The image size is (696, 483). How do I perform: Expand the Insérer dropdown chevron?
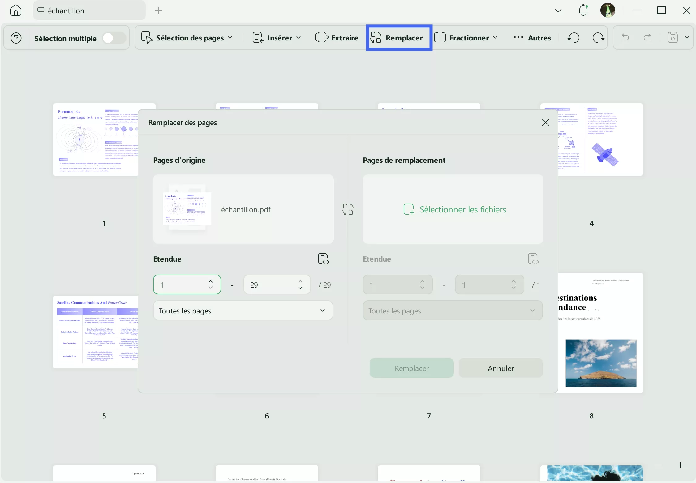[x=299, y=38]
